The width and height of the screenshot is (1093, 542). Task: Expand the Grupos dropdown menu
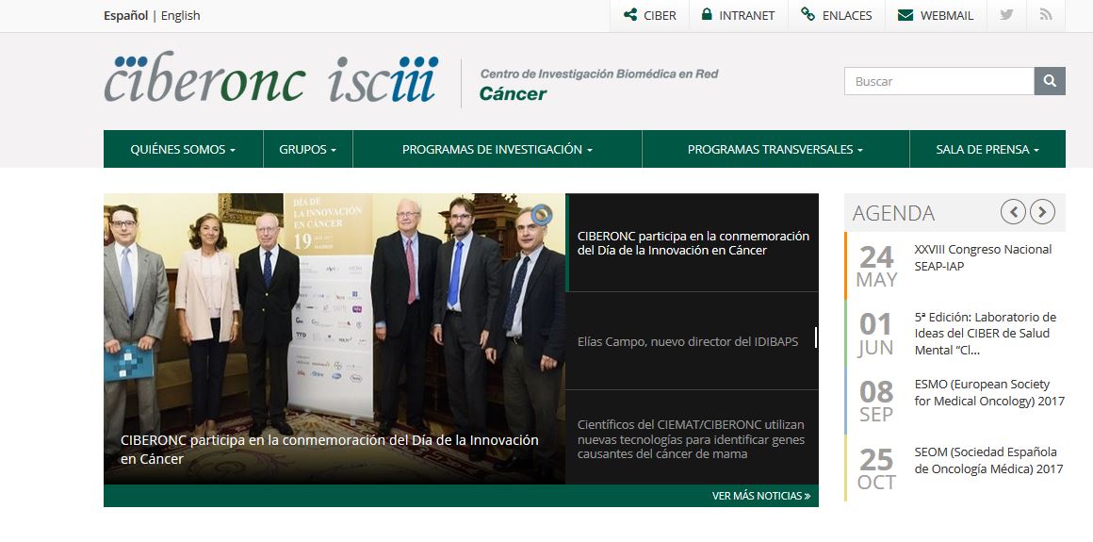click(x=307, y=149)
